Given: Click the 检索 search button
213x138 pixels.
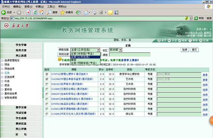Looking at the screenshot, I should coord(185,50).
